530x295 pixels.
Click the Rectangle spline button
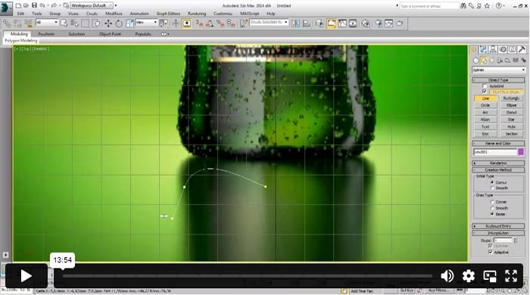pyautogui.click(x=511, y=98)
